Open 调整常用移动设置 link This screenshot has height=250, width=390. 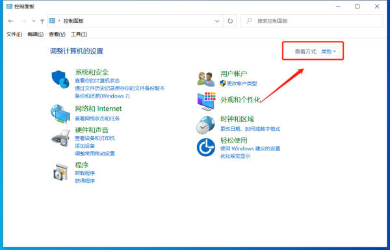95,154
